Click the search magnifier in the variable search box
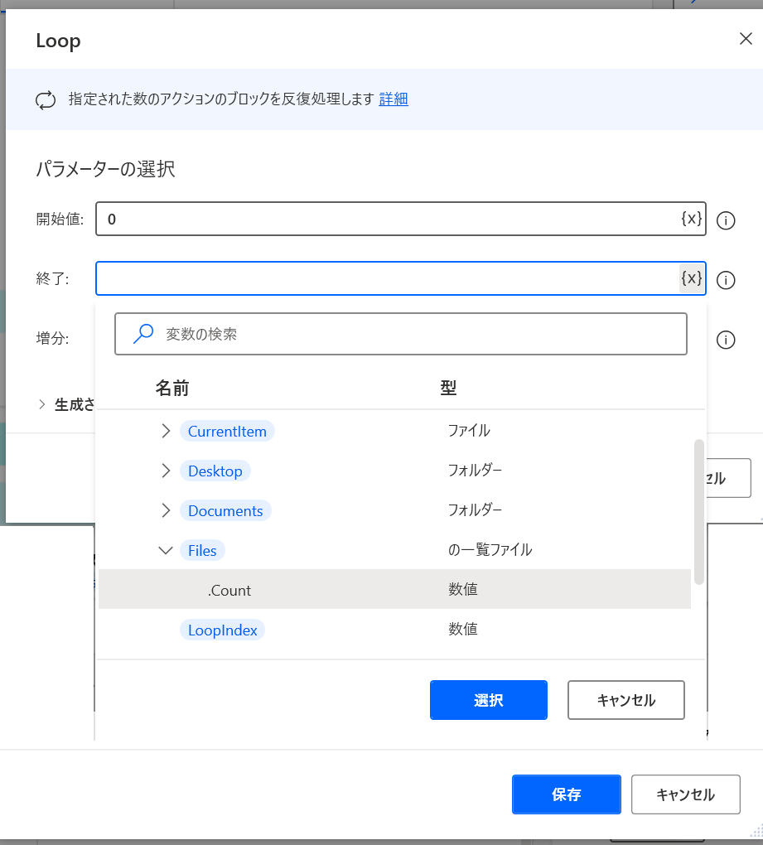 tap(142, 333)
